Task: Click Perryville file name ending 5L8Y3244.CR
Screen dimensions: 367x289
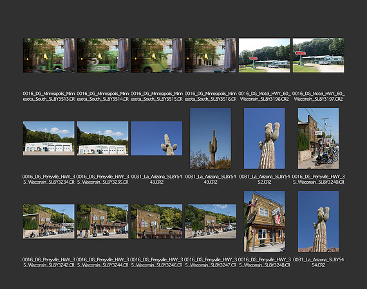Action: point(102,262)
